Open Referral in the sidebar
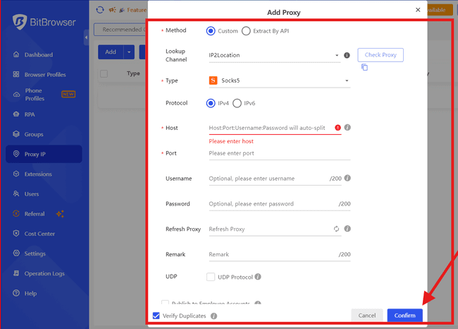The height and width of the screenshot is (329, 458). tap(44, 214)
